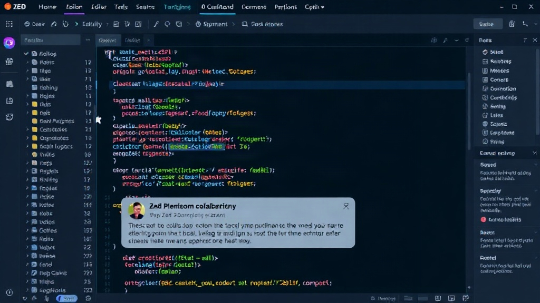The height and width of the screenshot is (303, 540).
Task: Open the Commese menu
Action: [254, 7]
